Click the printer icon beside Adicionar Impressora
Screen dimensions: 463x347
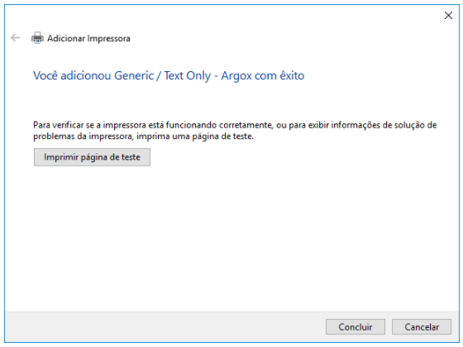click(x=37, y=38)
